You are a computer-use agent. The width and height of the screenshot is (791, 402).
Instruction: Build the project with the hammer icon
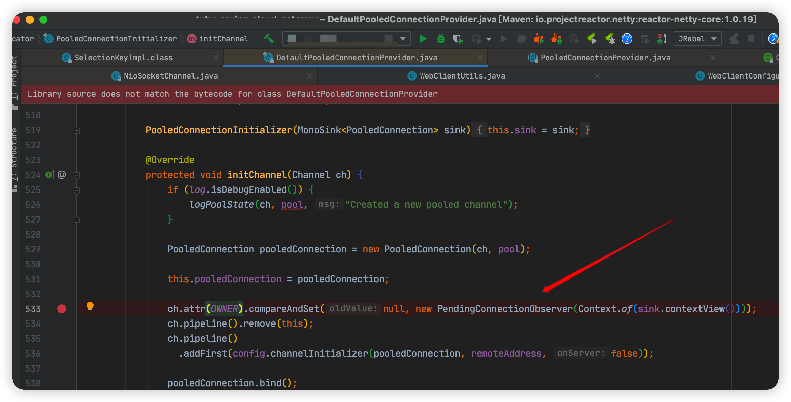[x=269, y=39]
